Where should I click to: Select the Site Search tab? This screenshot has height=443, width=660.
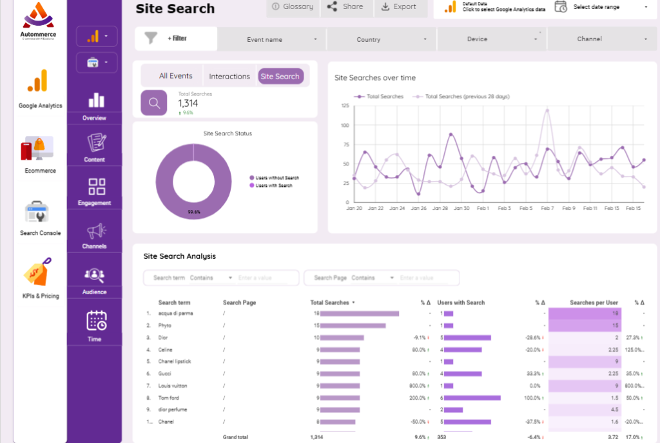tap(280, 77)
